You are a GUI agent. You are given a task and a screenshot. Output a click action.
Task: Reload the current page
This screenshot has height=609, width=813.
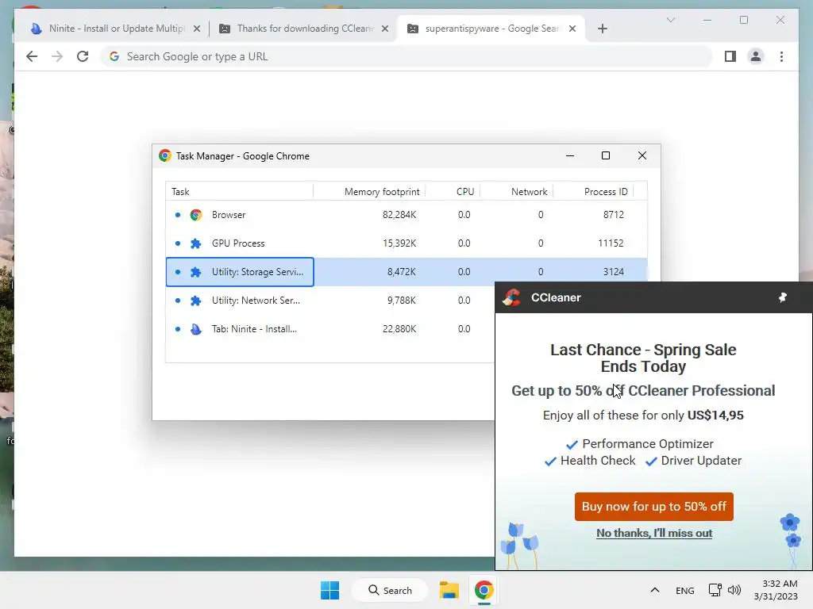click(83, 56)
